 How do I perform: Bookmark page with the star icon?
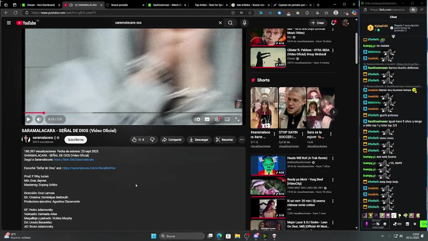coord(250,13)
